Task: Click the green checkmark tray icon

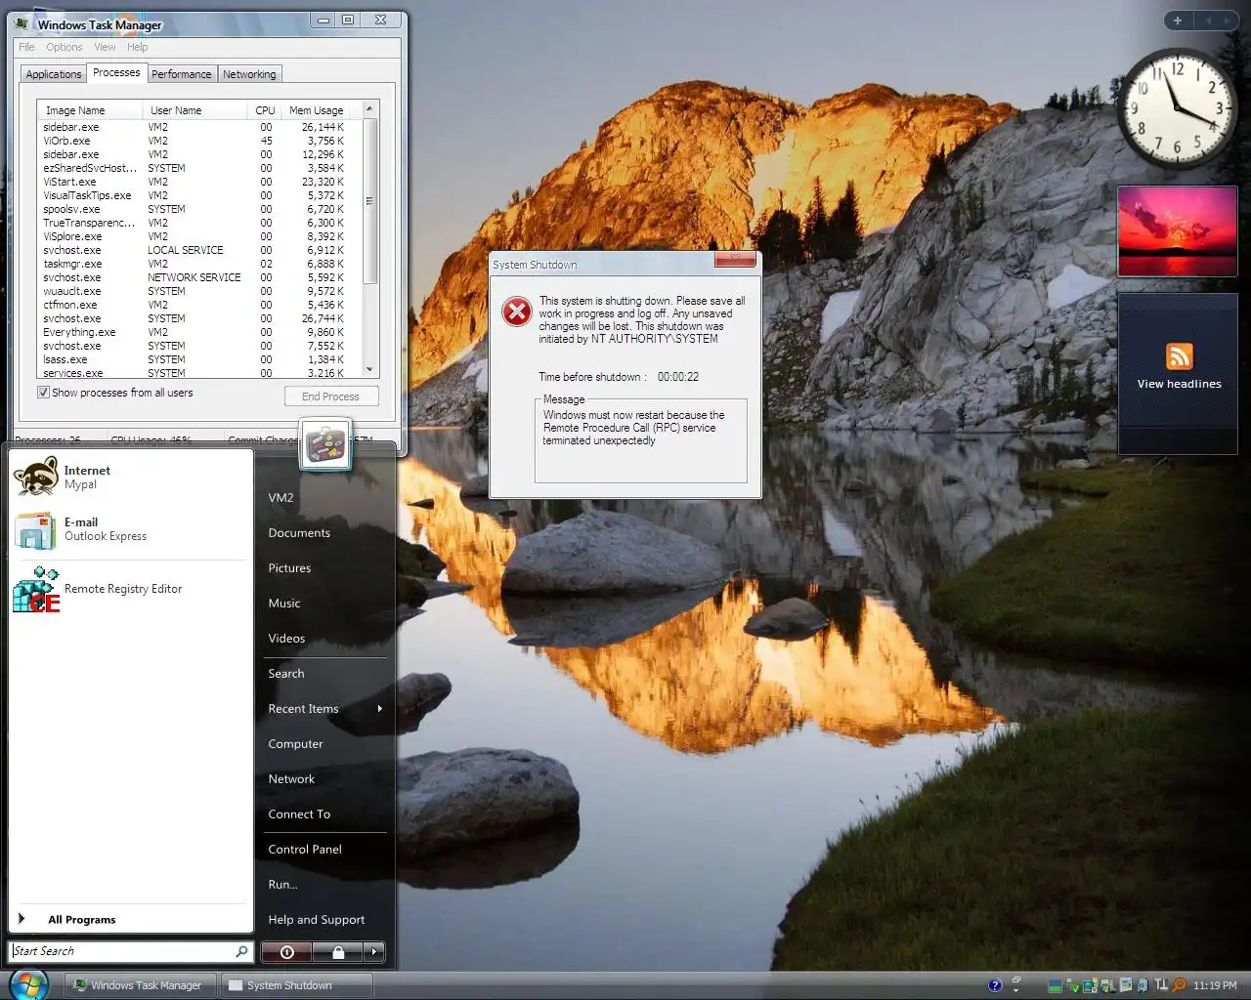Action: (x=1072, y=985)
